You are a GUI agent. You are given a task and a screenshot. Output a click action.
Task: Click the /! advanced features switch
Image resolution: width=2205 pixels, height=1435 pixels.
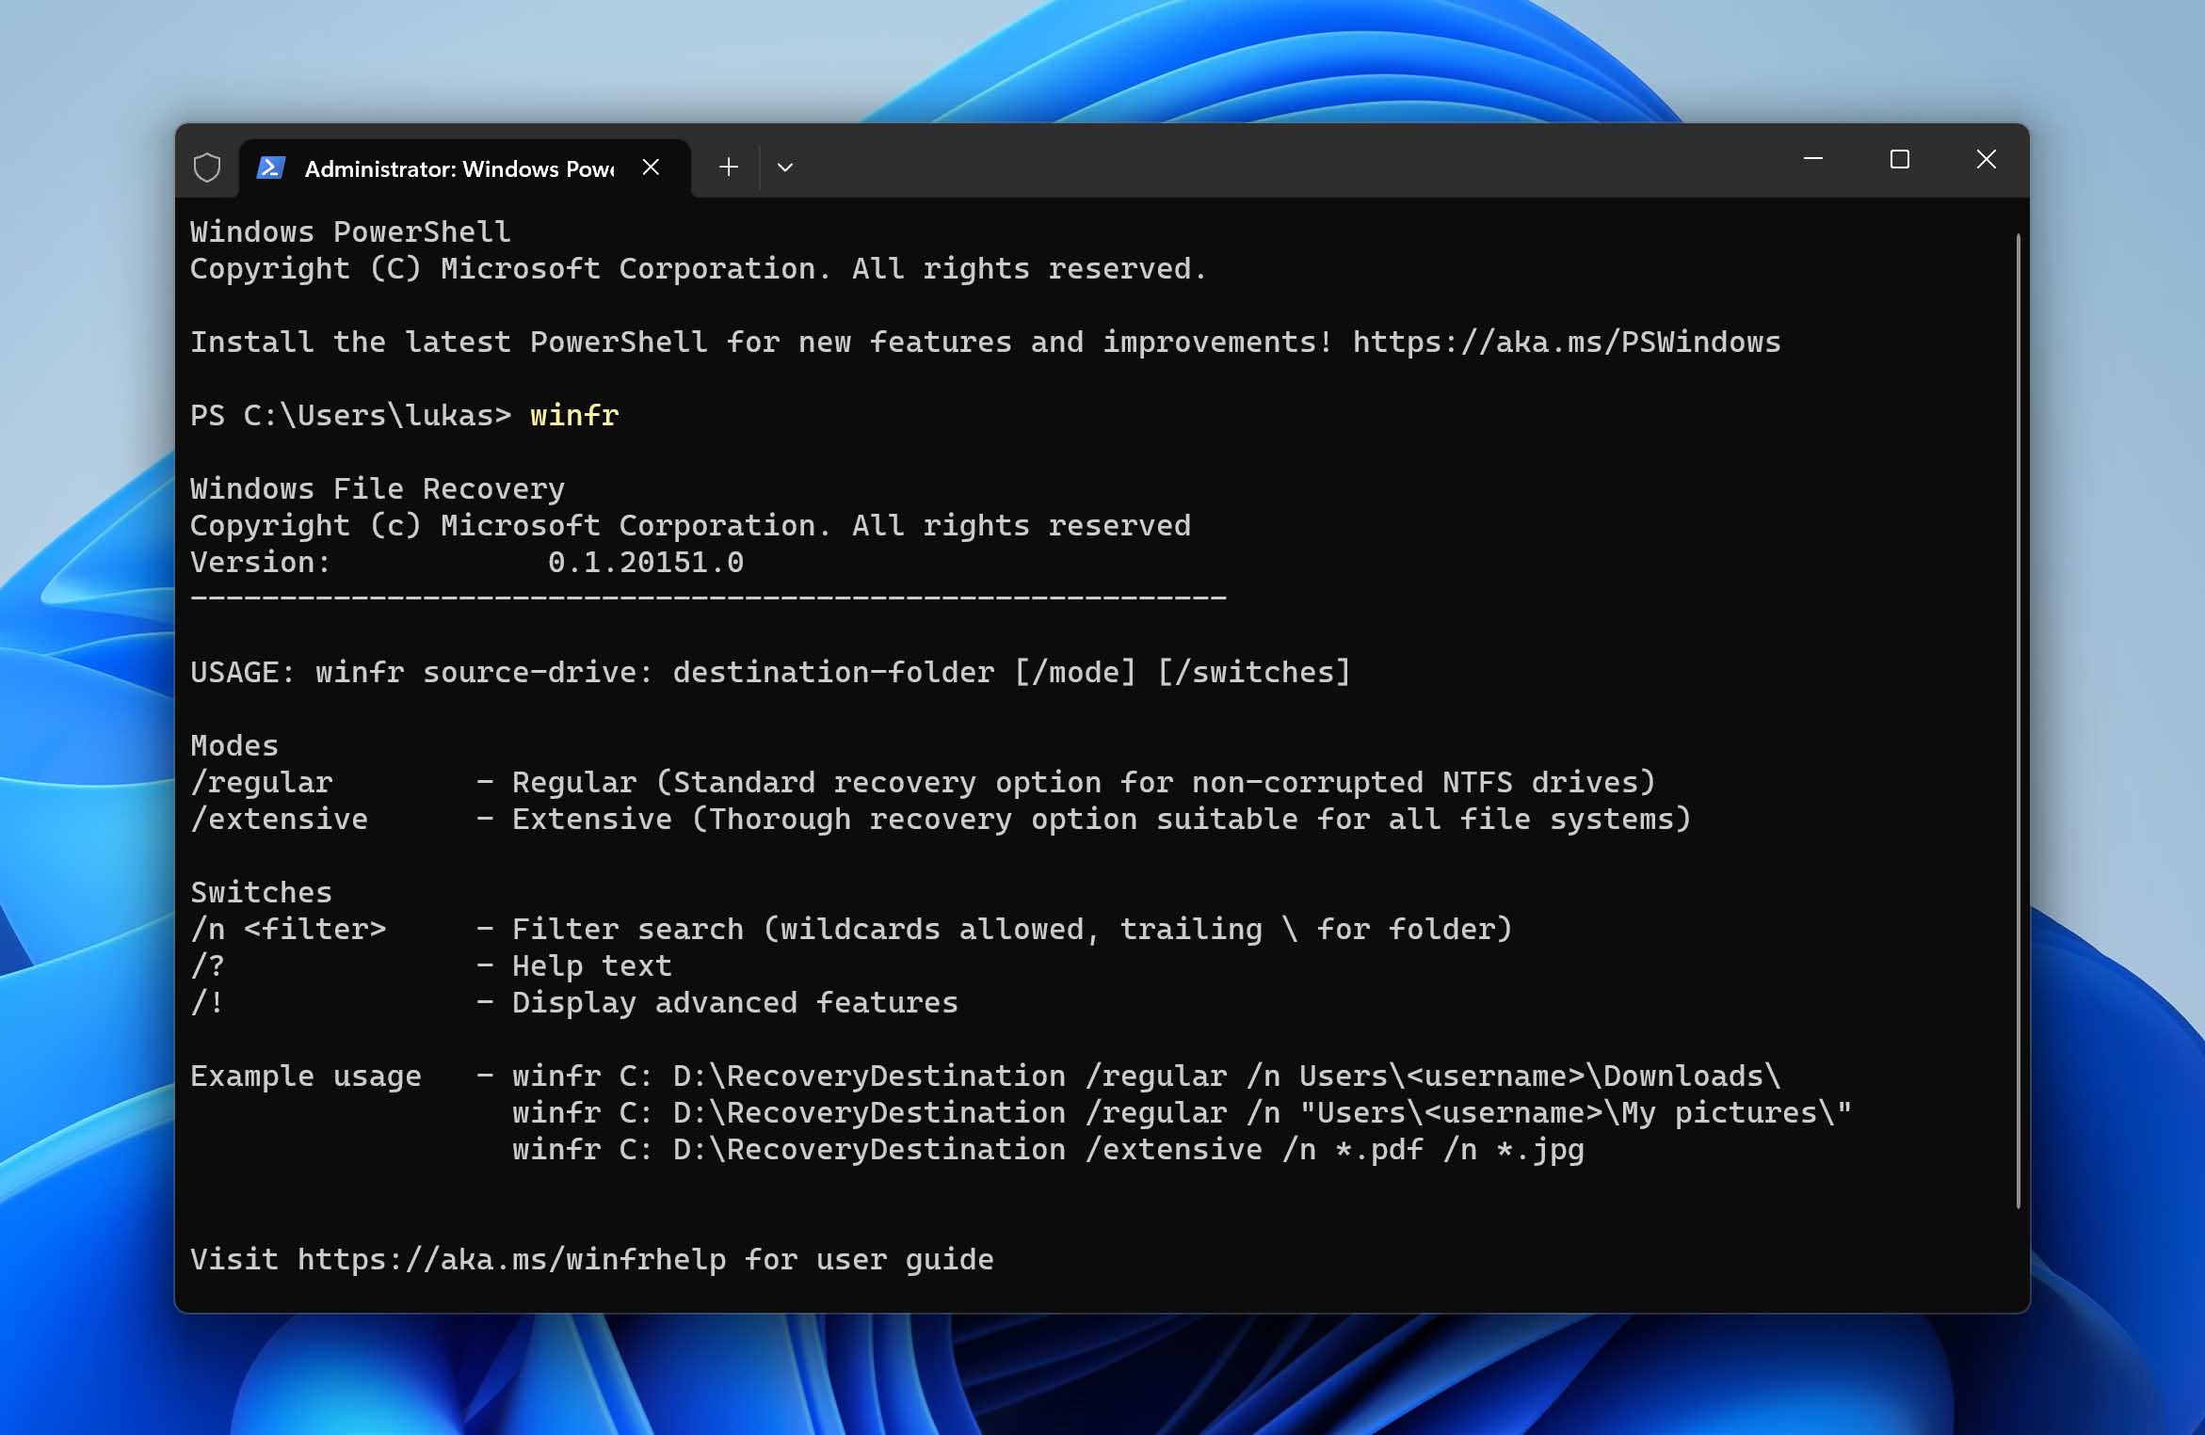207,1002
